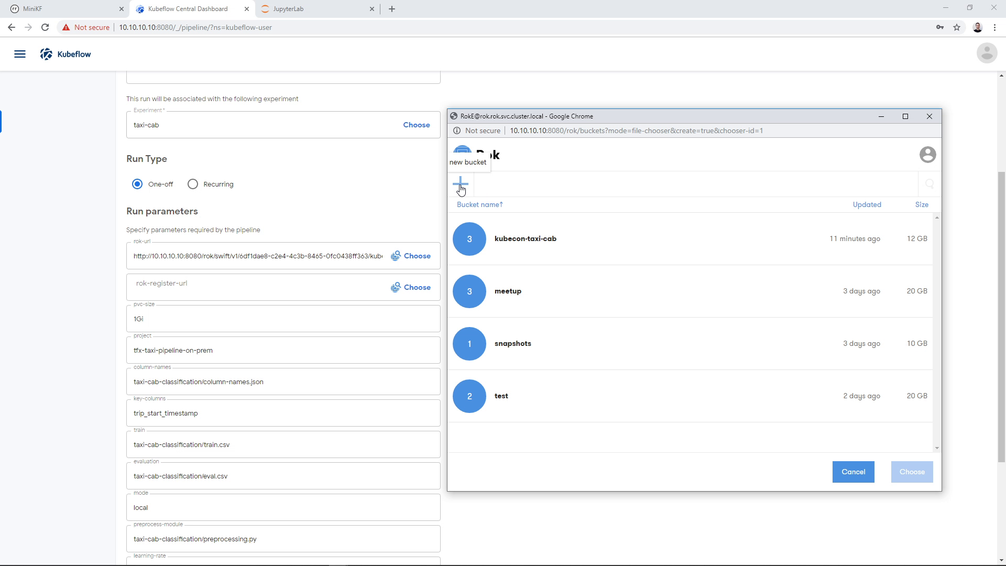
Task: Edit the pvc-size field
Action: click(283, 319)
